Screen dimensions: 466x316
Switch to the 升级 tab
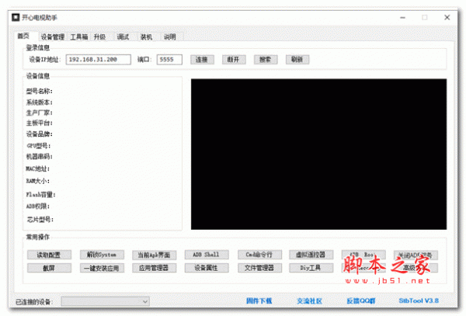100,36
